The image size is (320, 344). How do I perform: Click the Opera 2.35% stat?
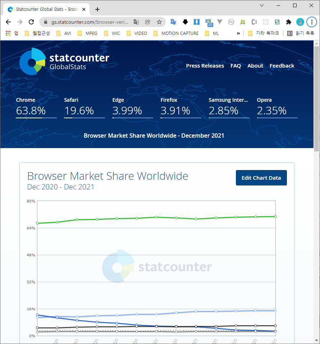[277, 107]
